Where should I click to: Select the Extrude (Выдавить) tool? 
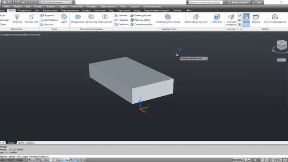click(47, 15)
